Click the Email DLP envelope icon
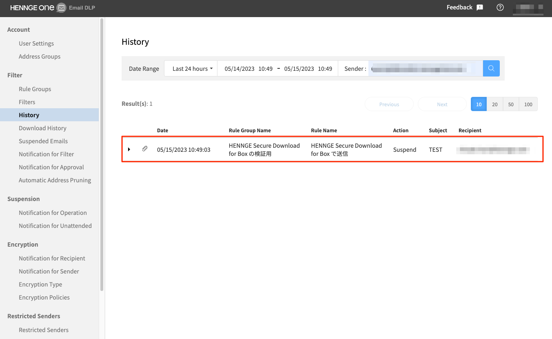552x339 pixels. [x=61, y=8]
